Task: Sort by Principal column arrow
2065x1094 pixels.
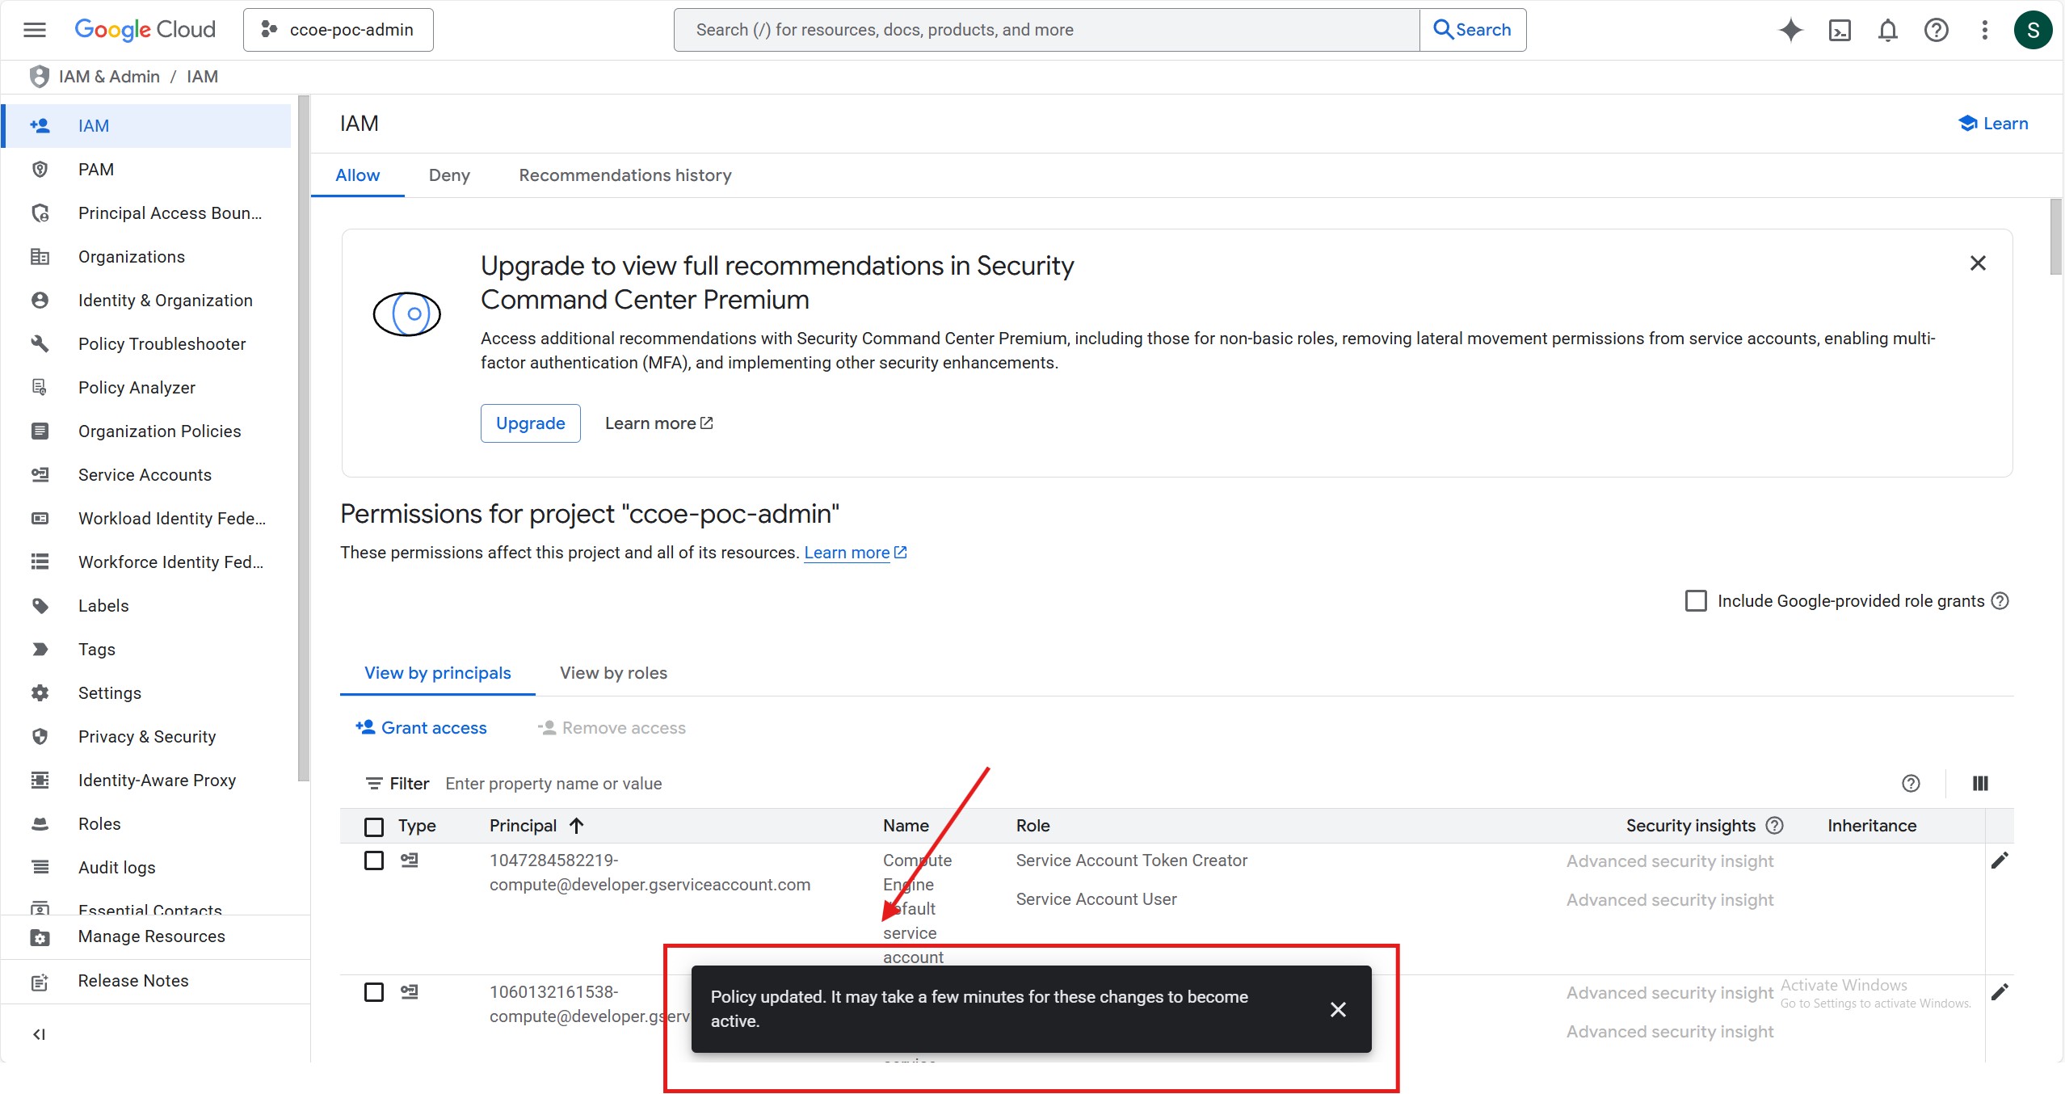Action: [x=576, y=826]
